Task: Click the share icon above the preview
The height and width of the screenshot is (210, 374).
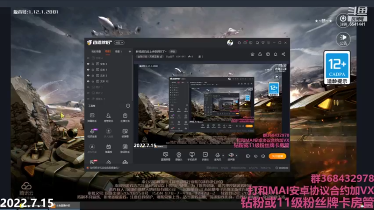Action: click(283, 54)
